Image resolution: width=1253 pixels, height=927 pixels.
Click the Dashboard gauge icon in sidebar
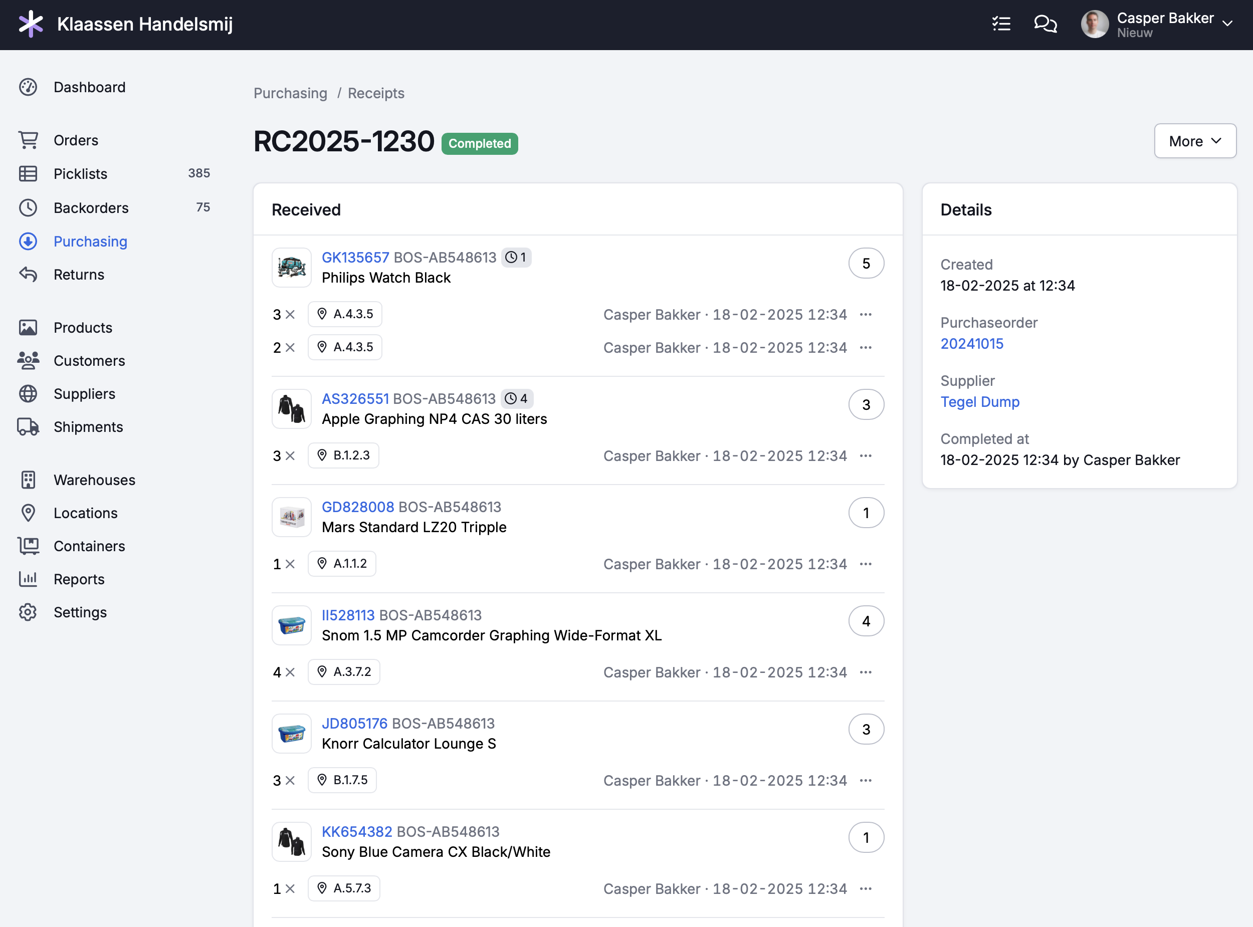click(x=28, y=87)
